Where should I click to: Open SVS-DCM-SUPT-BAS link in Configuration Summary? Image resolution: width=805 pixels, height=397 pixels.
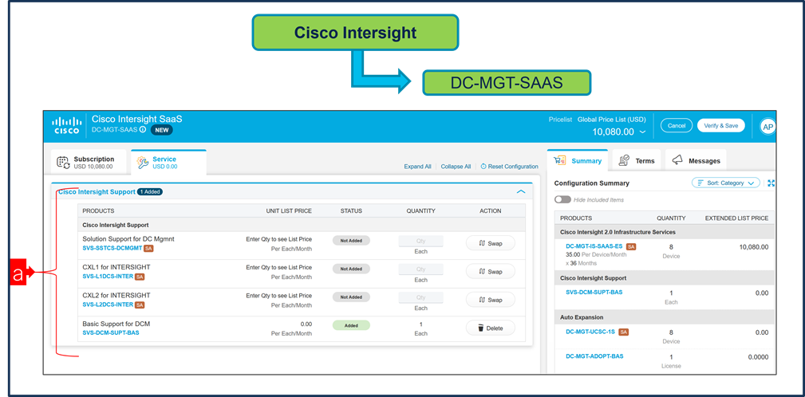(594, 293)
